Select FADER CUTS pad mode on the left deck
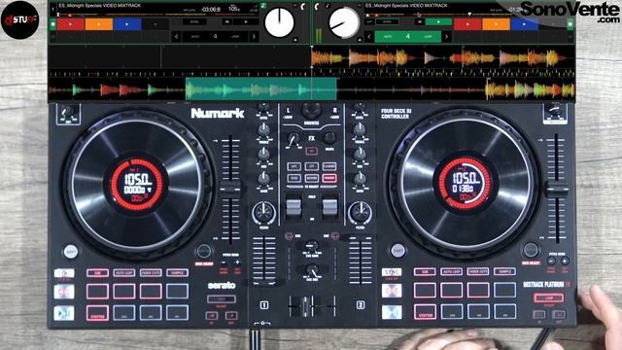The image size is (622, 350). click(151, 273)
